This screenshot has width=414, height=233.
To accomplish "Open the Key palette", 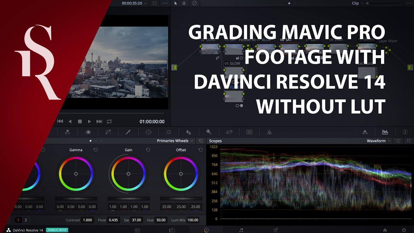I will click(209, 132).
